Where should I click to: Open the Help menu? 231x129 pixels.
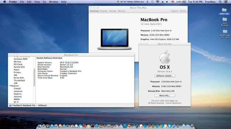point(64,2)
